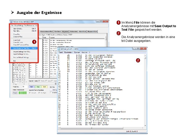Switch to the Word List tab

(83, 31)
